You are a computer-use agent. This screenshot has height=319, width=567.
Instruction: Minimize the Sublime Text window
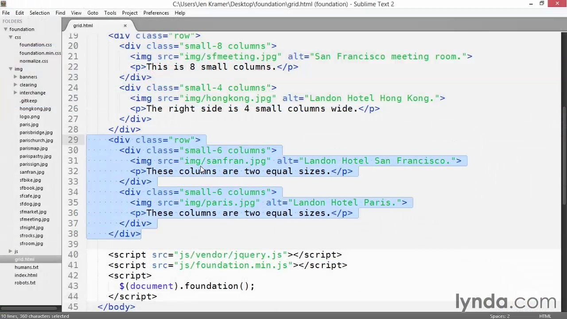click(531, 4)
